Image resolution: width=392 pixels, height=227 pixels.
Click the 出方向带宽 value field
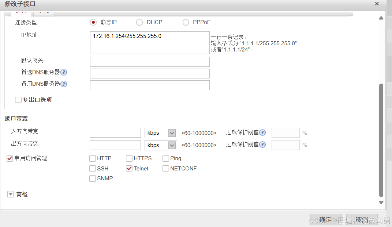pos(115,145)
